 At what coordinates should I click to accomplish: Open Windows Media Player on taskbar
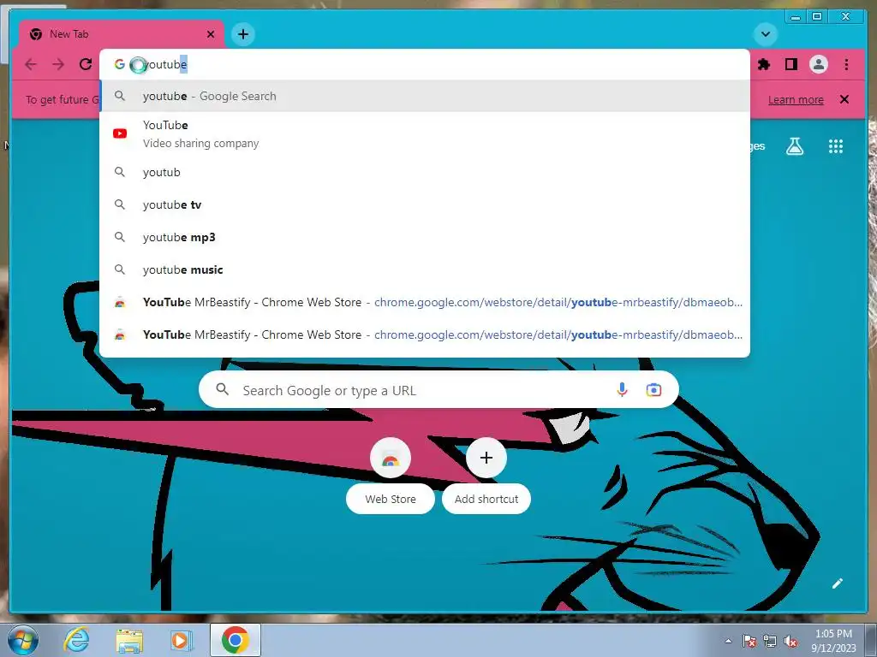point(181,640)
